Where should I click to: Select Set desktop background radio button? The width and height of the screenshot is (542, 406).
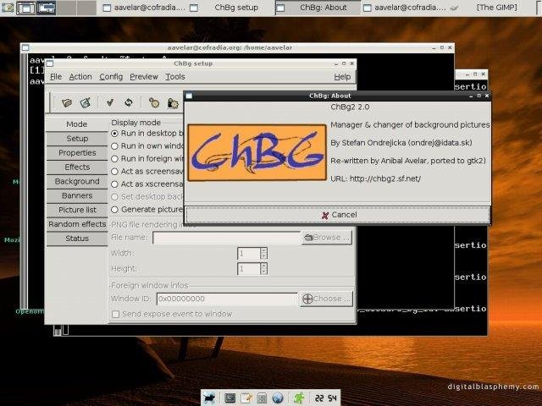pyautogui.click(x=115, y=197)
